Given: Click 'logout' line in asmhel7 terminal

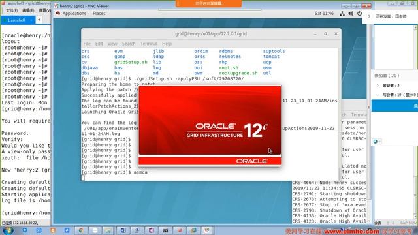Looking at the screenshot, I should (10, 42).
